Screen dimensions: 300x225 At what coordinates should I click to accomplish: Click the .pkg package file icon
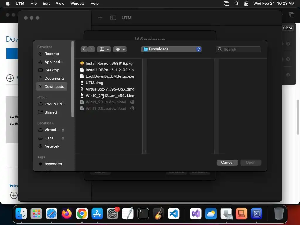(82, 63)
